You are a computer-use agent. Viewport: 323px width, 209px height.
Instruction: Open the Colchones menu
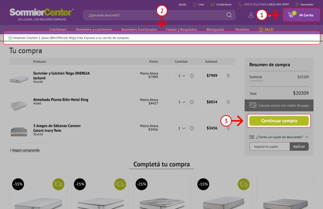58,29
